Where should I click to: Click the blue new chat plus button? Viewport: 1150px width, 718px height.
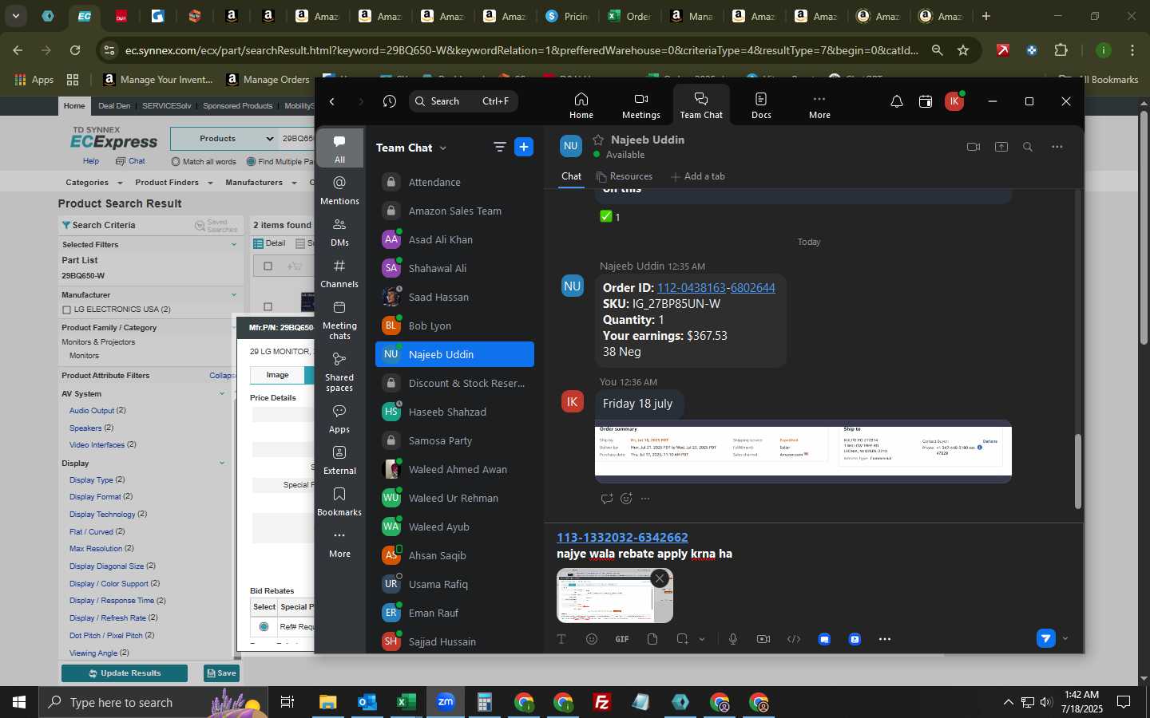(x=524, y=147)
